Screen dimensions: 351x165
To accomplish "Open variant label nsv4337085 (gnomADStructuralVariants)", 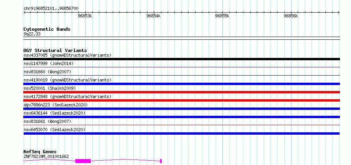I will coord(67,55).
